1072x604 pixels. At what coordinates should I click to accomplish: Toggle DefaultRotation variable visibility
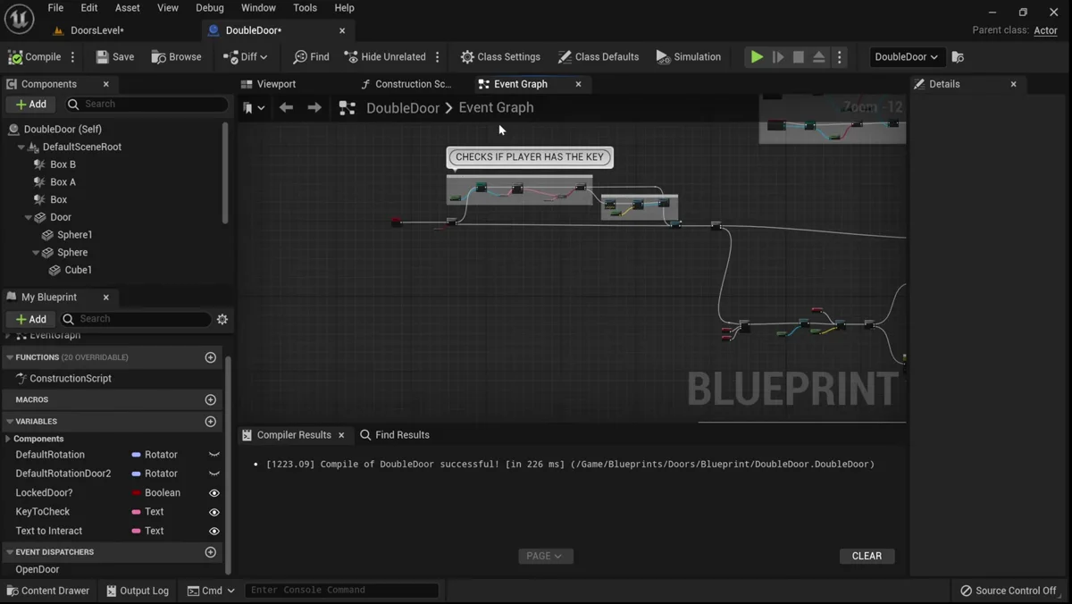coord(214,455)
